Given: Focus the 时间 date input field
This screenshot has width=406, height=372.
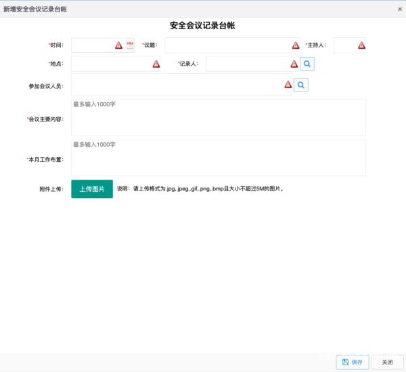Looking at the screenshot, I should 92,45.
